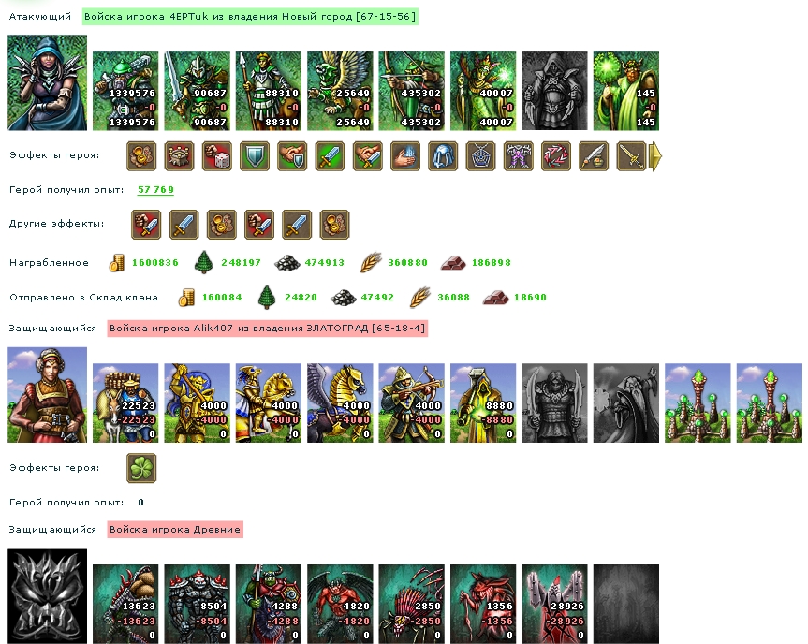Expand more hero effects with yellow arrow
This screenshot has height=644, width=808.
(655, 156)
